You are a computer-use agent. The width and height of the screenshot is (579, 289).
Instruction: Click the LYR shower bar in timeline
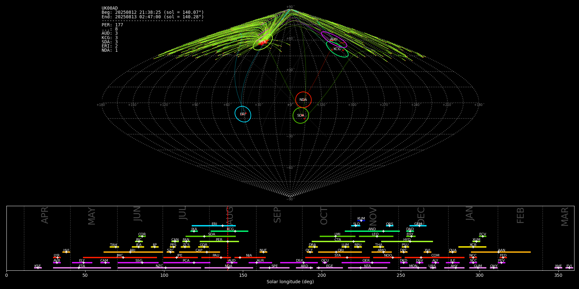point(57,258)
